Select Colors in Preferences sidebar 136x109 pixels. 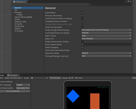[17, 19]
